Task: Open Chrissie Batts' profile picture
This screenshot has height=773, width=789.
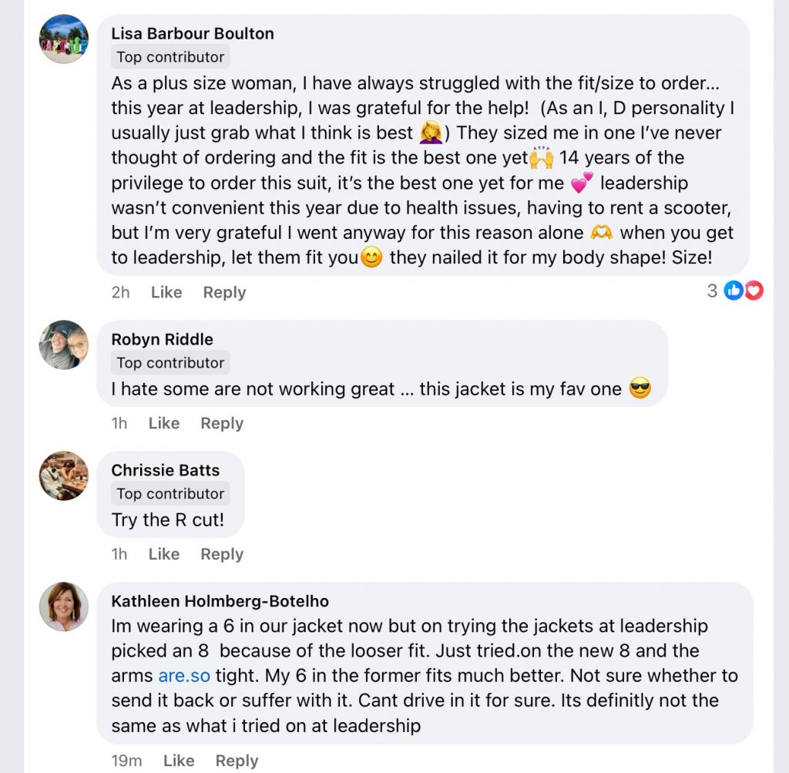Action: point(63,476)
